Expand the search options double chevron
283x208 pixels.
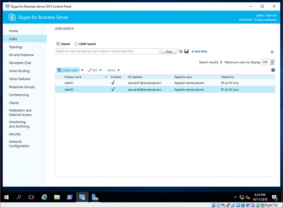[272, 52]
